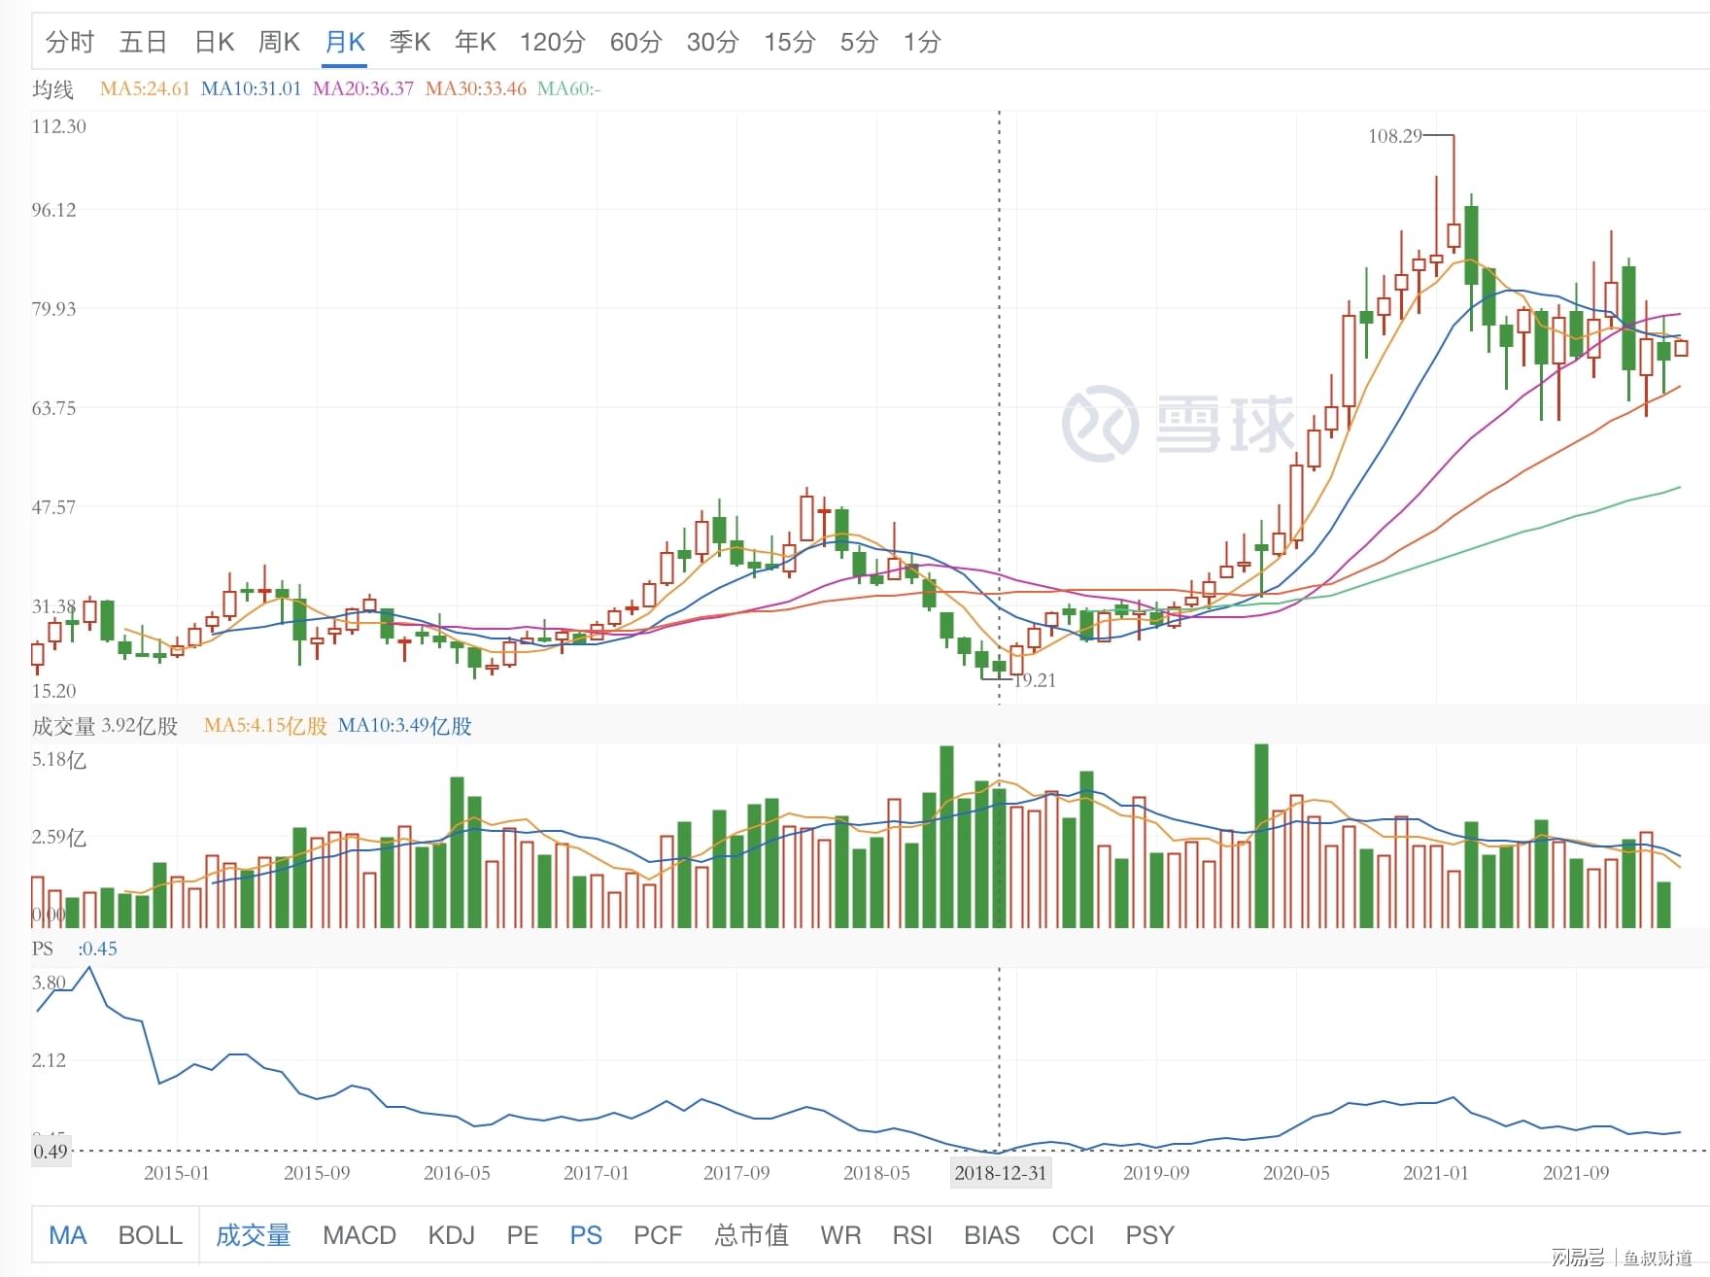This screenshot has width=1710, height=1277.
Task: Select the MA main indicator
Action: (68, 1235)
